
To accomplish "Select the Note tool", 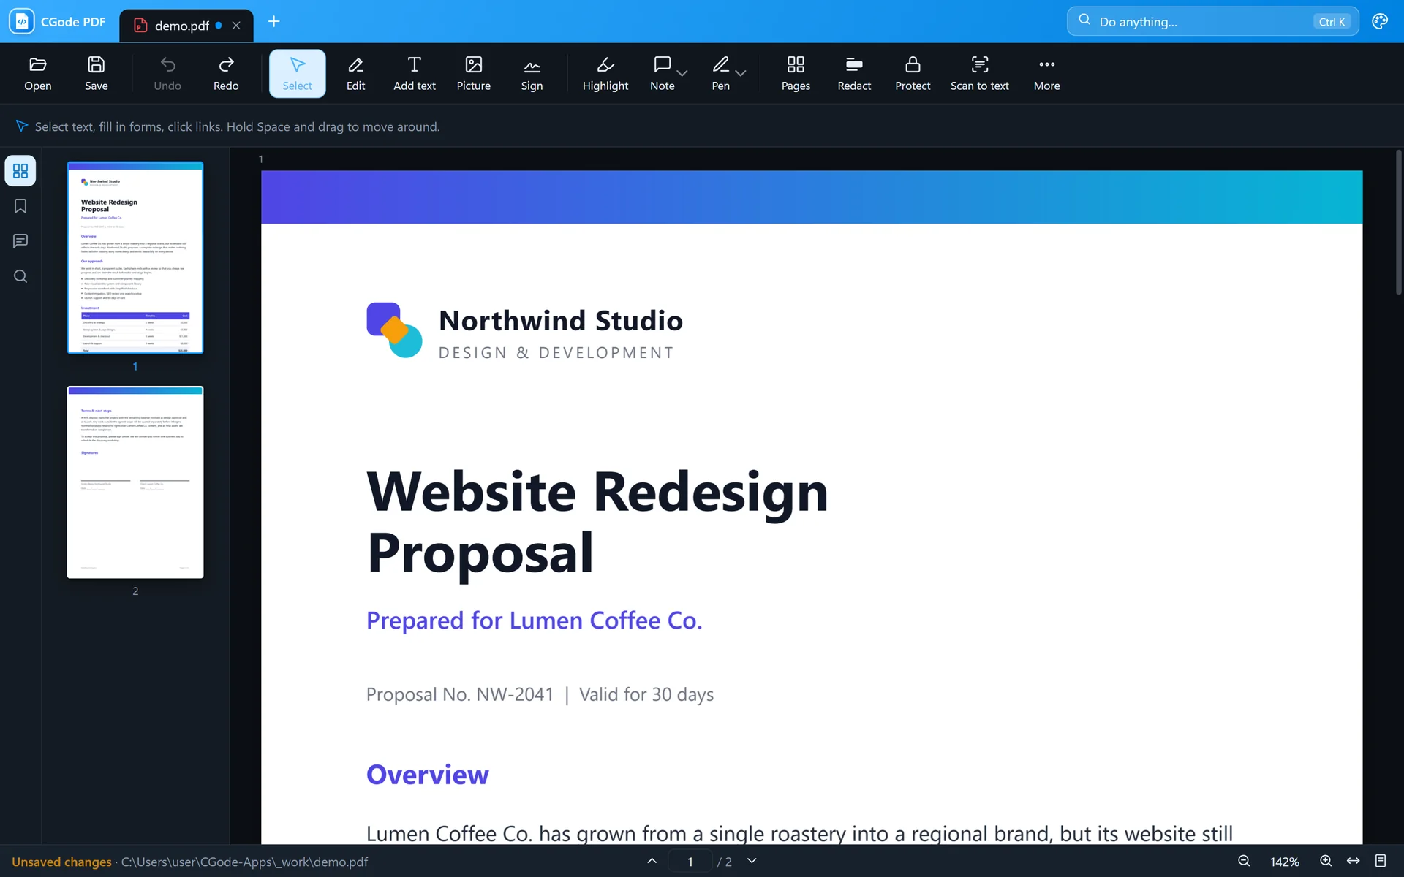I will (663, 73).
